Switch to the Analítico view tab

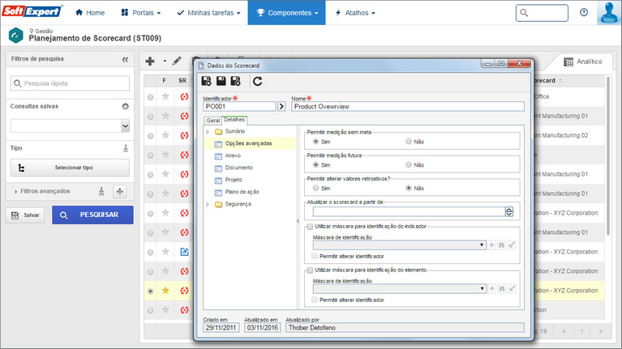click(583, 62)
